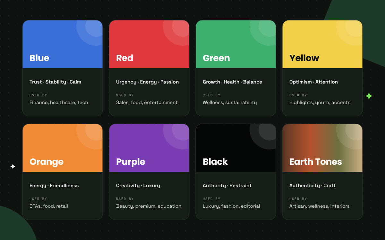
Task: Select the yellow color header swatch
Action: [x=322, y=44]
